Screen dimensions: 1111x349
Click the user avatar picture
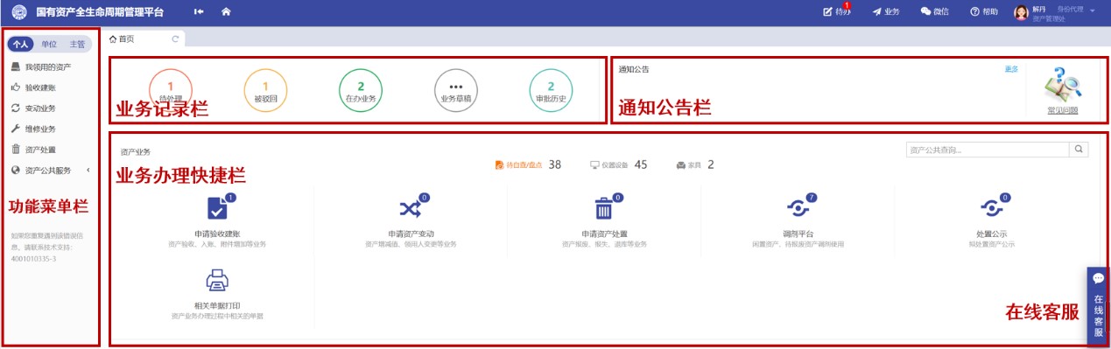[1021, 12]
